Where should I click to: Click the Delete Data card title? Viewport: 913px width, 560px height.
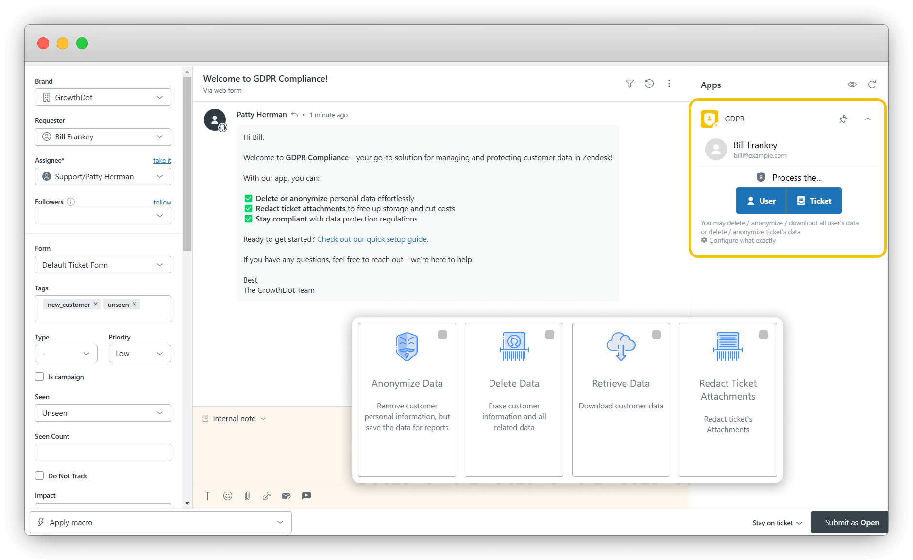pos(514,383)
